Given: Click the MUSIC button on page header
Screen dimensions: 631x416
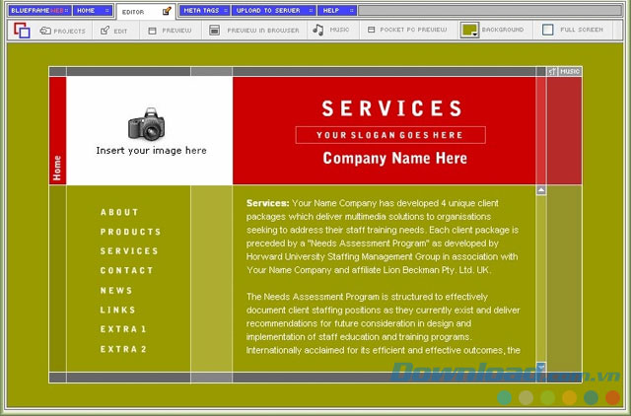Looking at the screenshot, I should [x=570, y=72].
